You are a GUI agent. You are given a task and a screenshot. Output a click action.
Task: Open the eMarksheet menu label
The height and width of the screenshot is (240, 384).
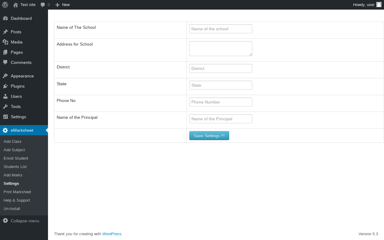click(x=22, y=130)
